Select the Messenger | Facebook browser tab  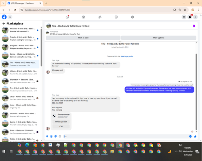pyautogui.click(x=24, y=3)
